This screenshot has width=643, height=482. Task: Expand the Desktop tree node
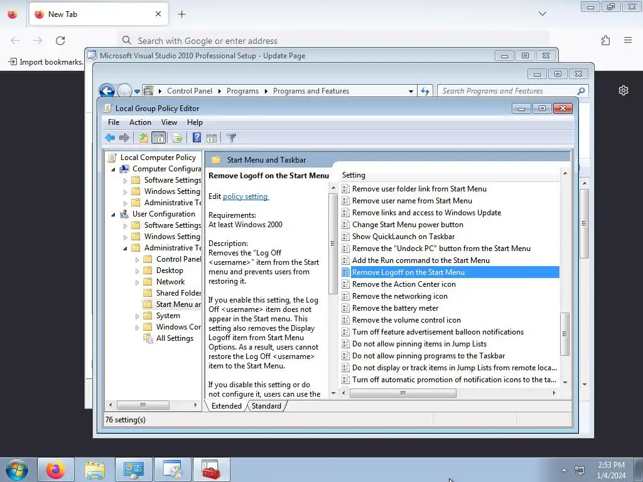pos(138,271)
